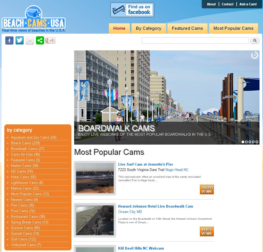Select the third slideshow dot
The width and height of the screenshot is (263, 252).
click(x=250, y=142)
